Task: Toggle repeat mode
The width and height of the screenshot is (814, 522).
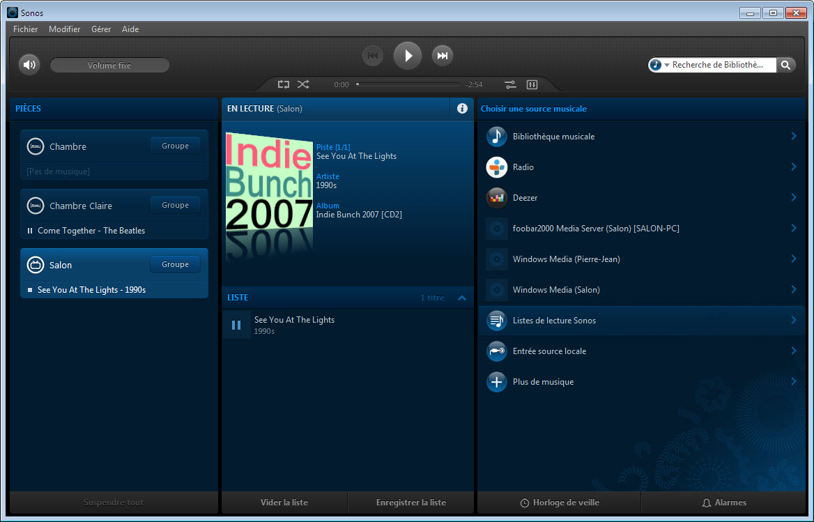Action: 283,84
